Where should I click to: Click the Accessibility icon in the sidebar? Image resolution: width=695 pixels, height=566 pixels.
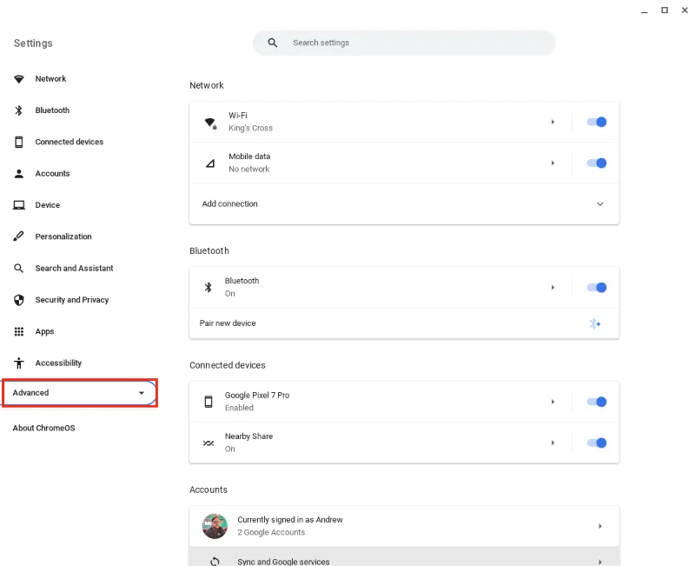coord(19,363)
